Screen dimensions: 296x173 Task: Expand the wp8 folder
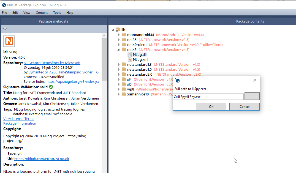[119, 89]
